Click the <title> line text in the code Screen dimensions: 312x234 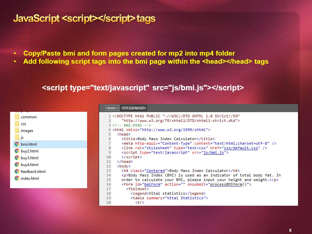point(168,139)
